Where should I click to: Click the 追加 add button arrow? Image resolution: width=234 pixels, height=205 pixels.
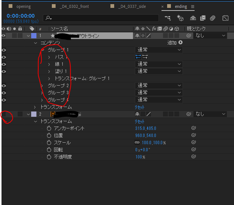click(180, 42)
